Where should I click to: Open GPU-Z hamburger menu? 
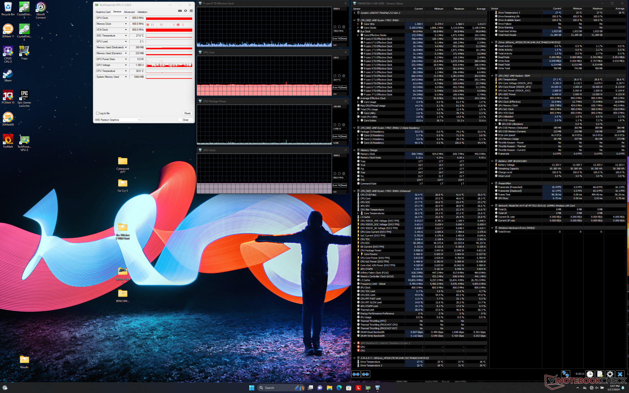pyautogui.click(x=191, y=11)
